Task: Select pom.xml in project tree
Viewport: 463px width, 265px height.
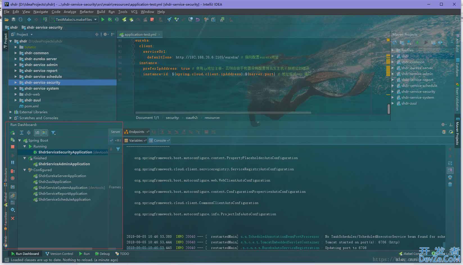Action: coord(31,106)
